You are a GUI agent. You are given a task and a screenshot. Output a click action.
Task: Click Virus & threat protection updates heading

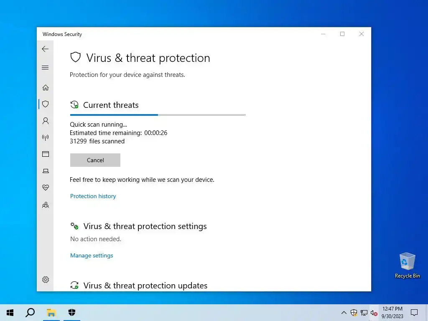point(145,285)
